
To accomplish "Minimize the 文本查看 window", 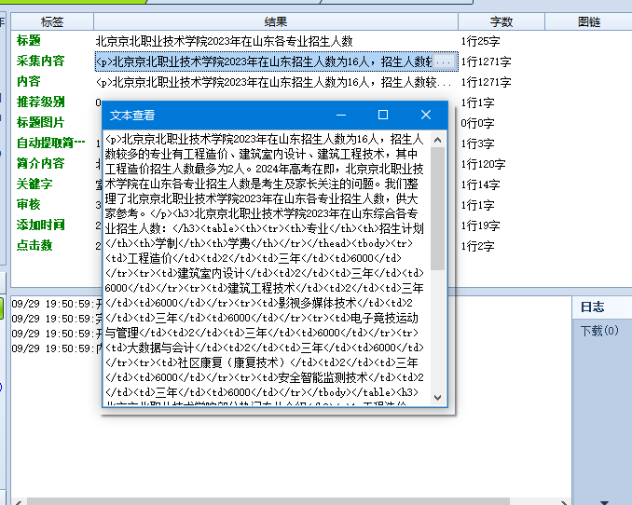I will coord(341,116).
